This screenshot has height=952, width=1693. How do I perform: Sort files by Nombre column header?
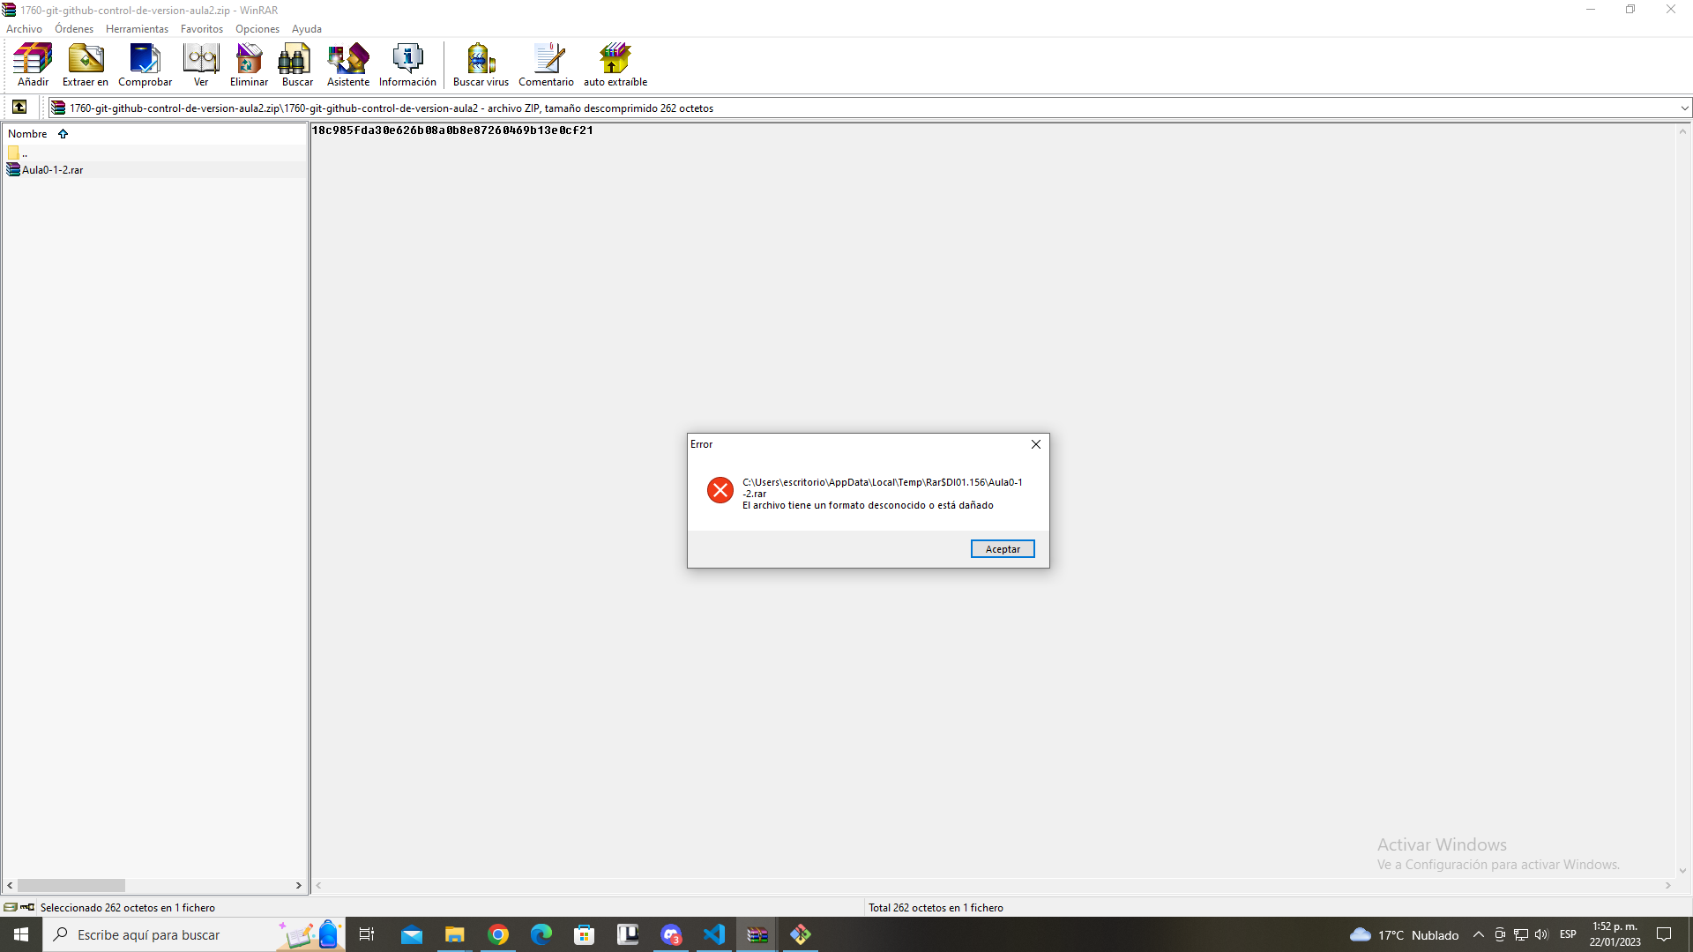[x=27, y=134]
